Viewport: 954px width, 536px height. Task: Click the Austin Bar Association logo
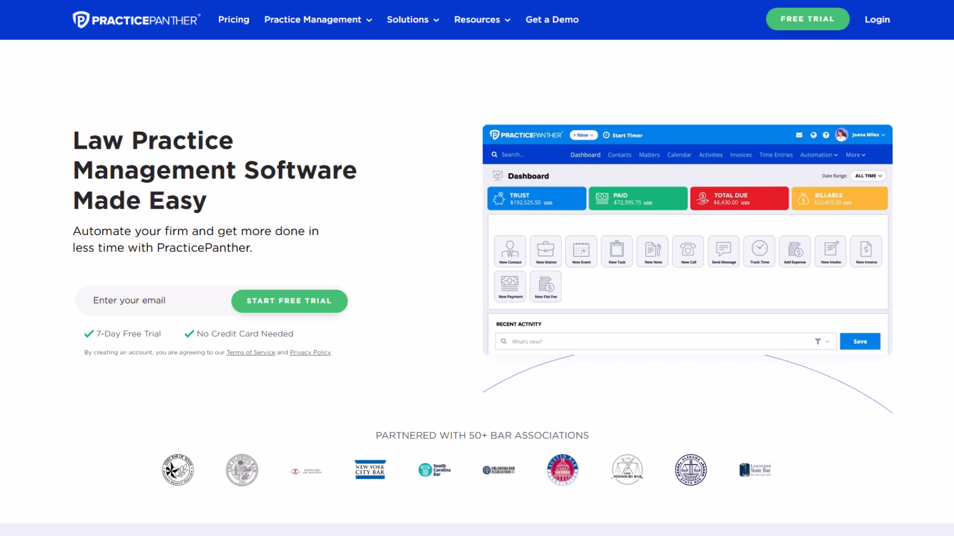tap(562, 470)
